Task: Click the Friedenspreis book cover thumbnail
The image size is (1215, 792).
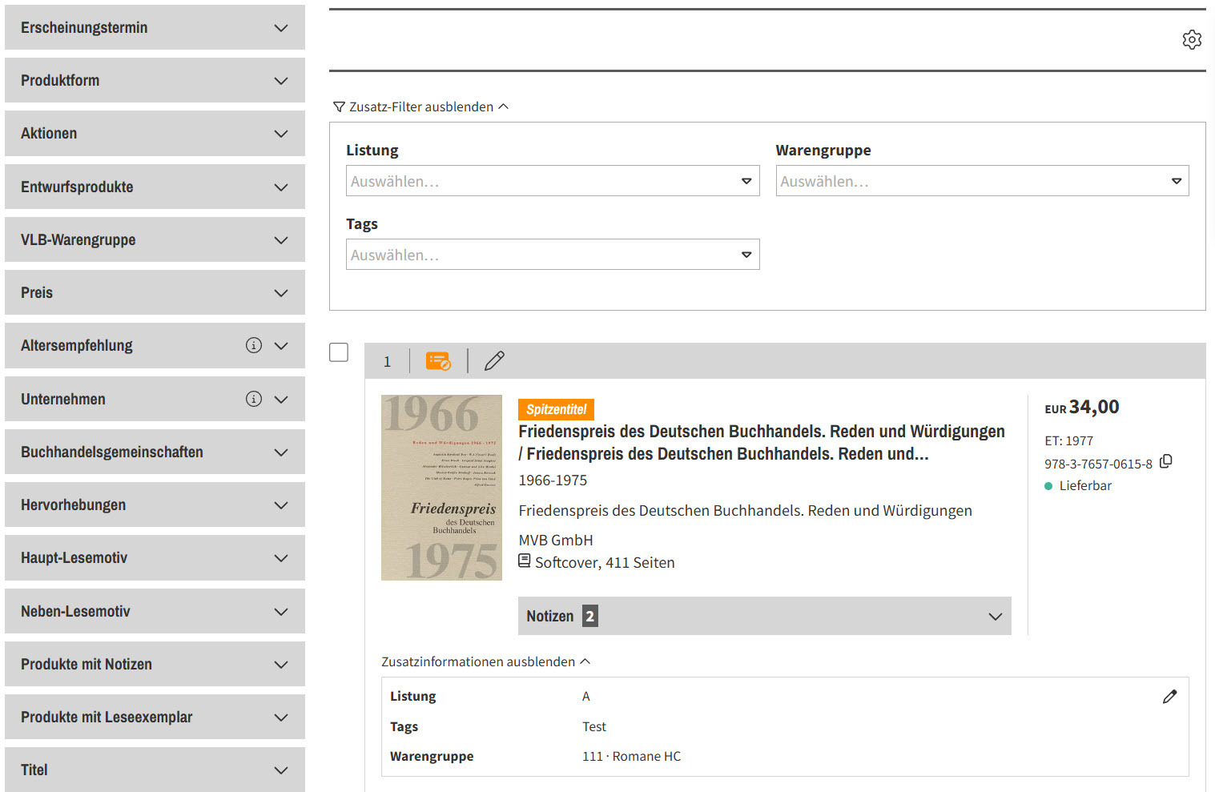Action: [x=441, y=487]
